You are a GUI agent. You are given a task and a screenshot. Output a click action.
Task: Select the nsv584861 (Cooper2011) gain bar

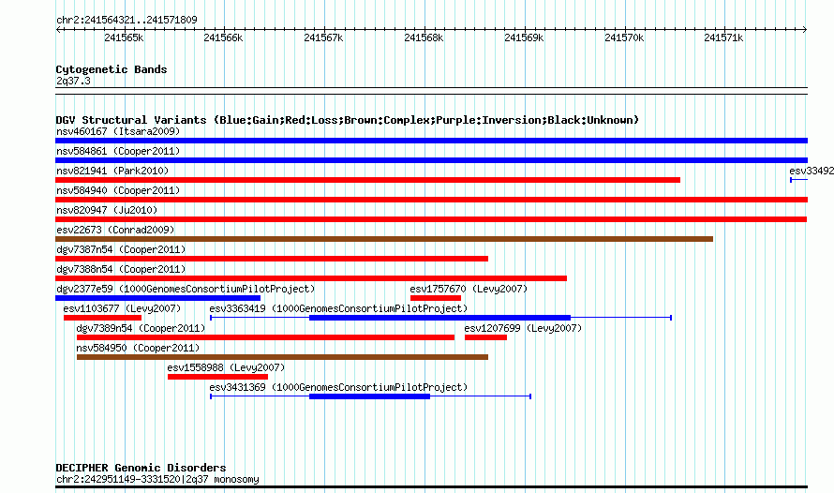tap(431, 160)
